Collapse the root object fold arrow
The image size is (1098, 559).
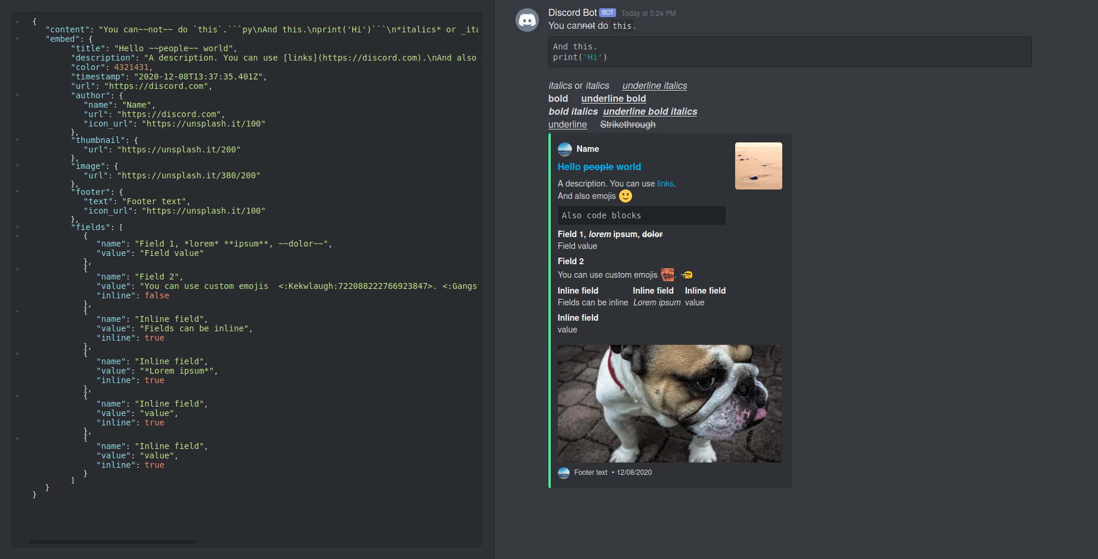pos(18,22)
